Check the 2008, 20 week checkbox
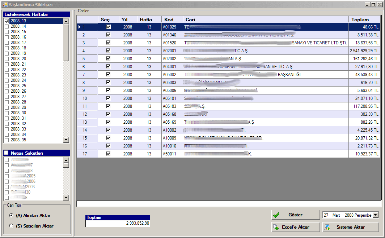This screenshot has width=385, height=238. [7, 59]
